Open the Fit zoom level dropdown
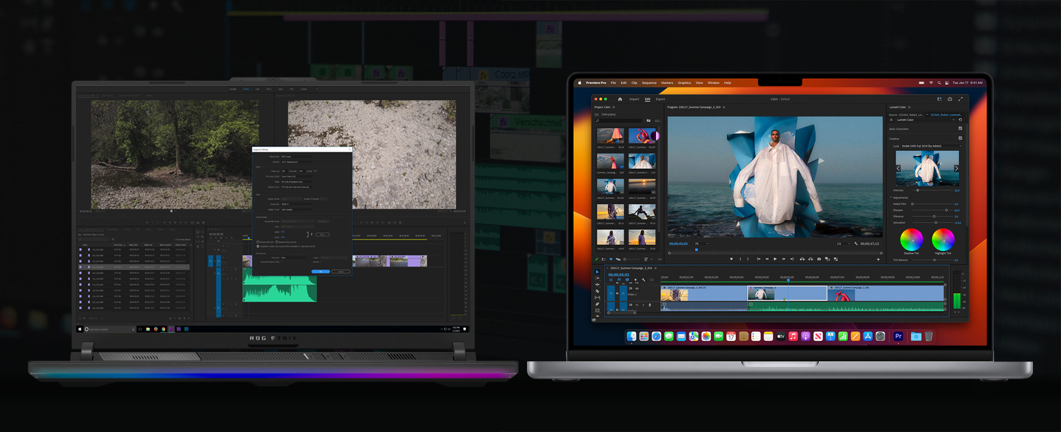Viewport: 1061px width, 432px height. [701, 244]
